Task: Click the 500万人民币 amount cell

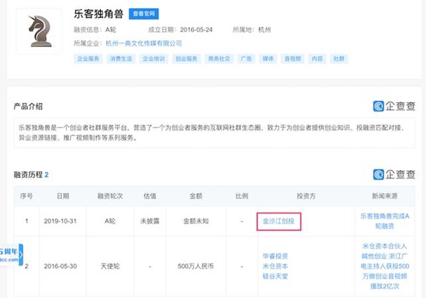Action: 196,266
